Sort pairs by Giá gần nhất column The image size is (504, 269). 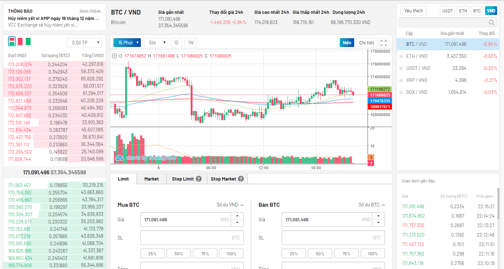[452, 33]
